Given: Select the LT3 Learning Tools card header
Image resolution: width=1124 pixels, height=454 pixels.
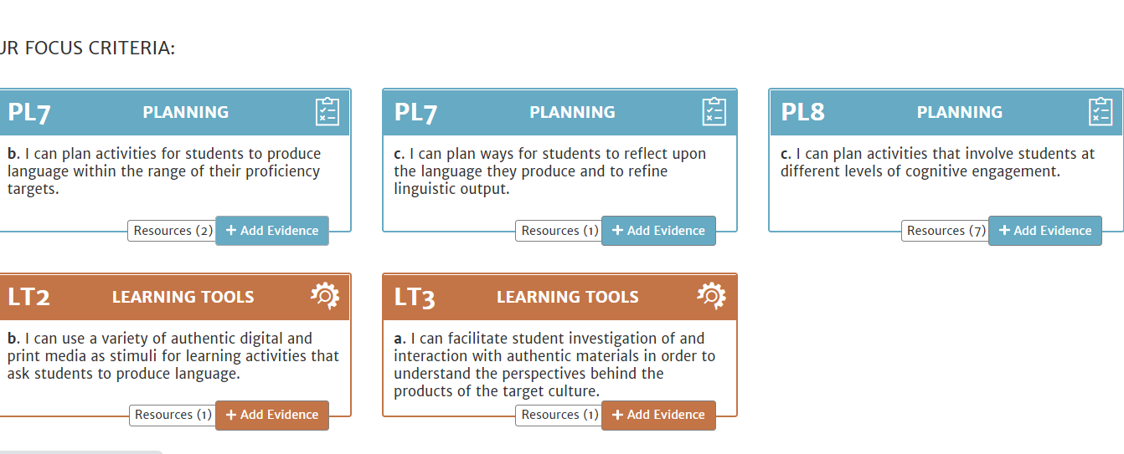Looking at the screenshot, I should click(559, 297).
